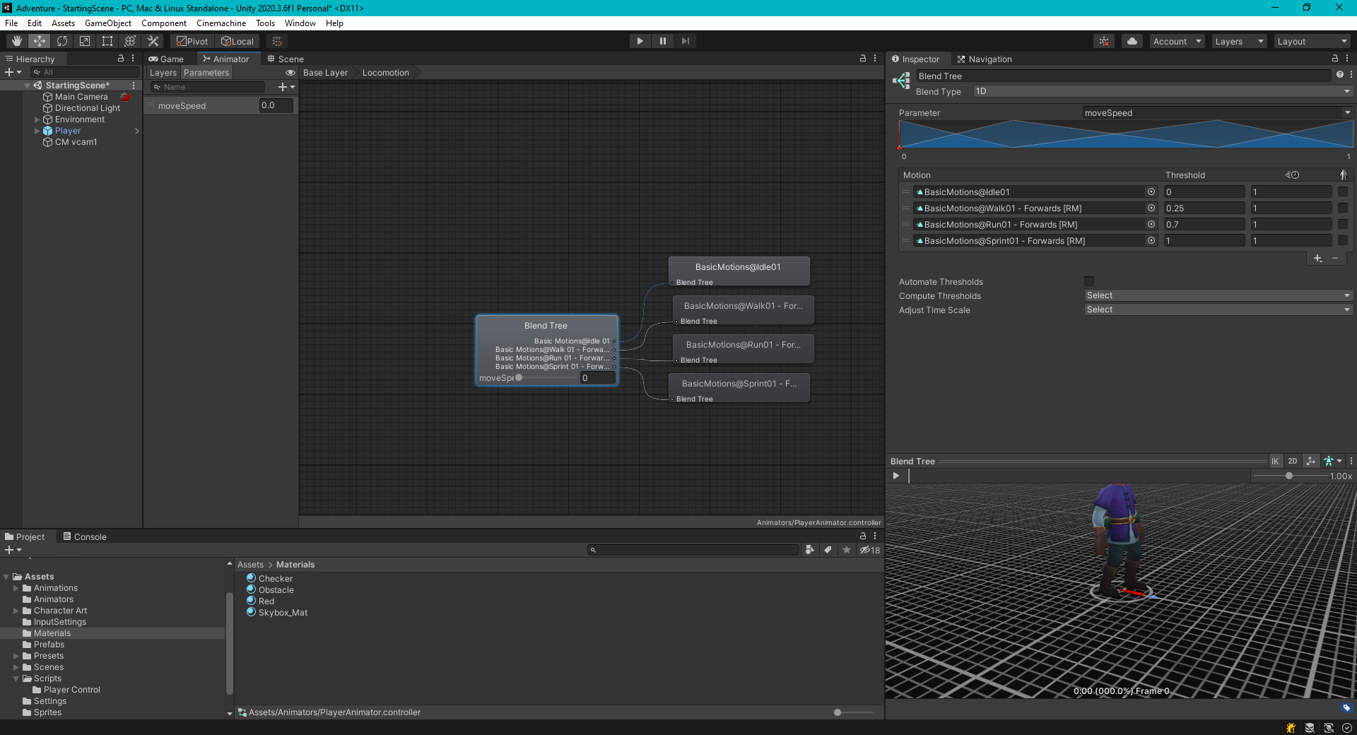1357x735 pixels.
Task: Click the blend tree preview play button
Action: click(896, 476)
